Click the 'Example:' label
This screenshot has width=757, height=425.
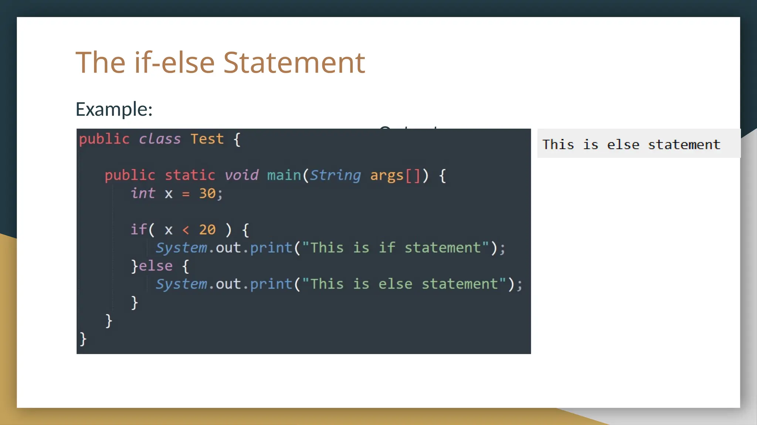click(114, 109)
